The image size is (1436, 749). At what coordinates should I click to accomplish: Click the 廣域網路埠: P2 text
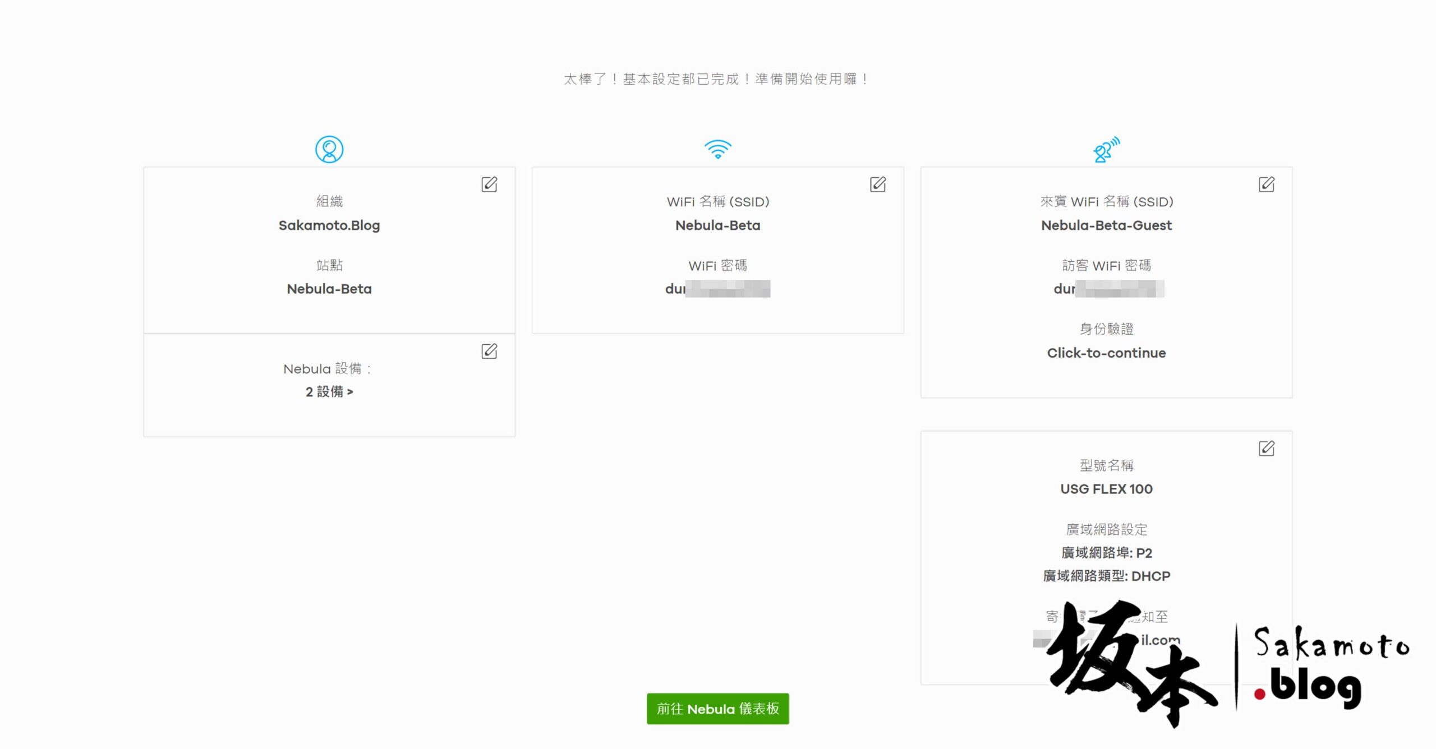click(1107, 553)
